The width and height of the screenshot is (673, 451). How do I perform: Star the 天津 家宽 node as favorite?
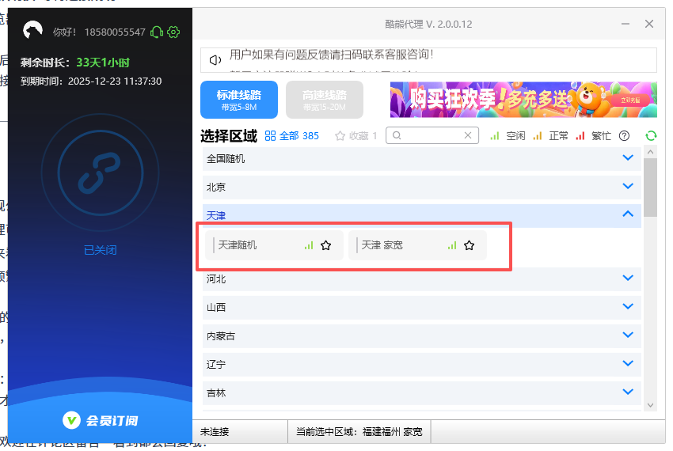point(469,245)
